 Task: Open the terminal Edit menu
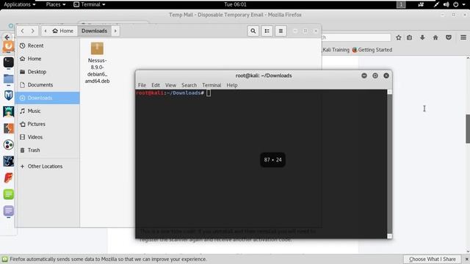156,85
